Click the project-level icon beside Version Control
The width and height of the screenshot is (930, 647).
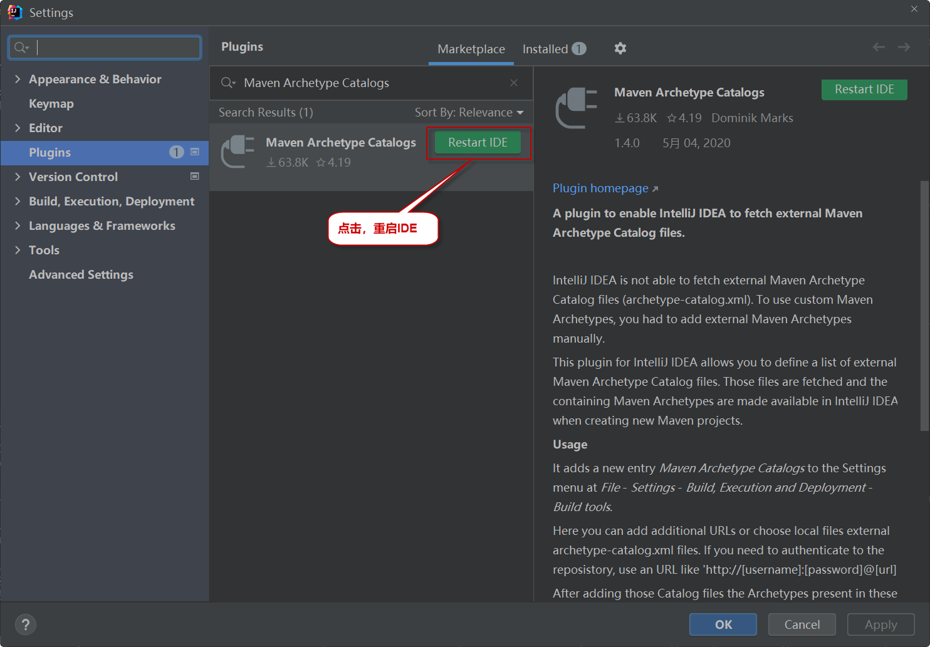point(195,177)
